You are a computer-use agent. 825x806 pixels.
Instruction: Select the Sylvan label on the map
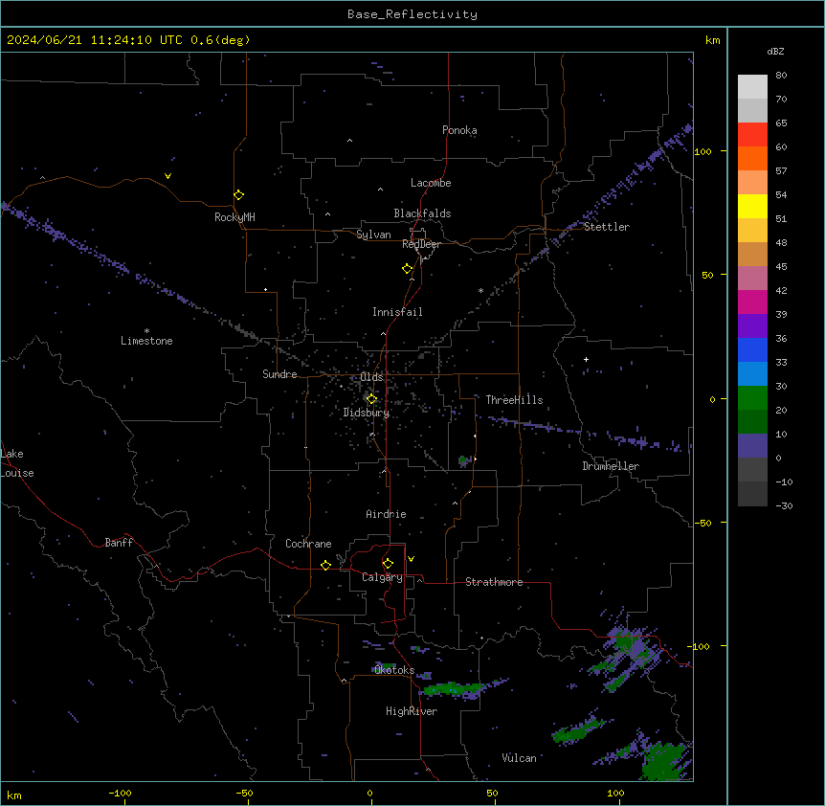click(373, 235)
